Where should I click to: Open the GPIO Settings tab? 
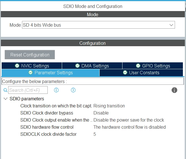click(153, 66)
